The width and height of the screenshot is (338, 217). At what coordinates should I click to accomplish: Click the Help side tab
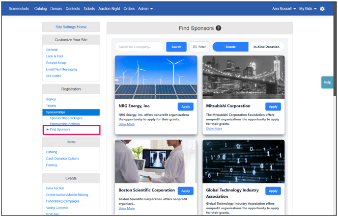click(327, 82)
